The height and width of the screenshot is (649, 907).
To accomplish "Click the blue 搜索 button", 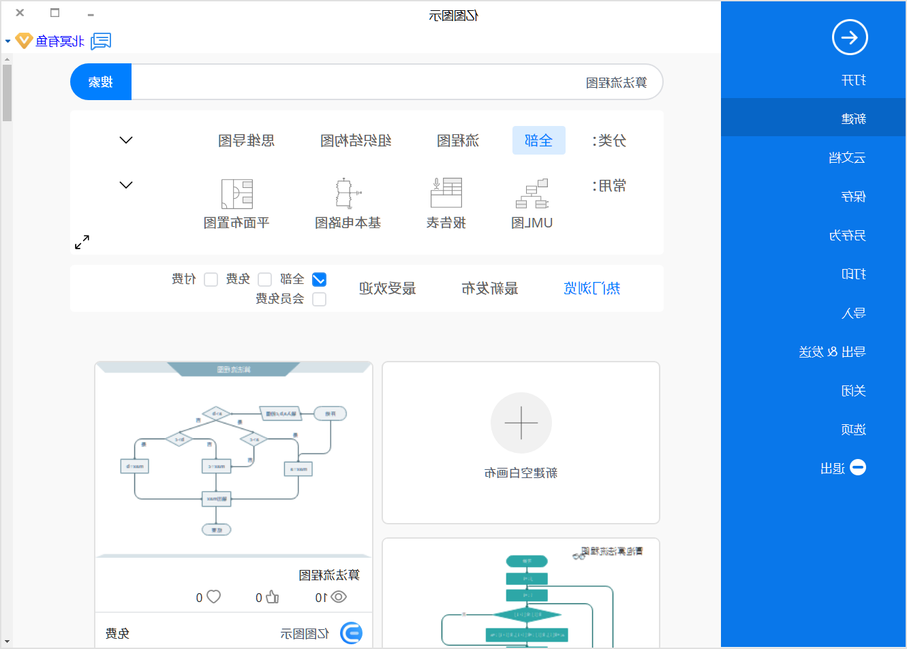I will tap(101, 82).
